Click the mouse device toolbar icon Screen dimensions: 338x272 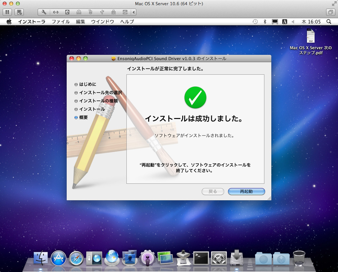pos(90,12)
